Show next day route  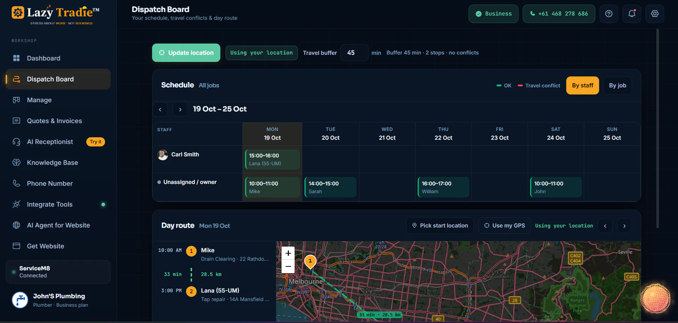624,226
